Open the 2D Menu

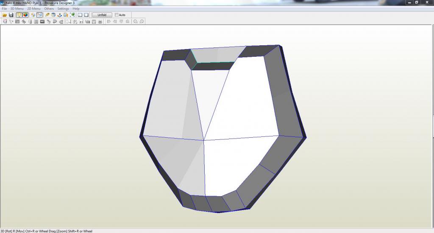(34, 8)
